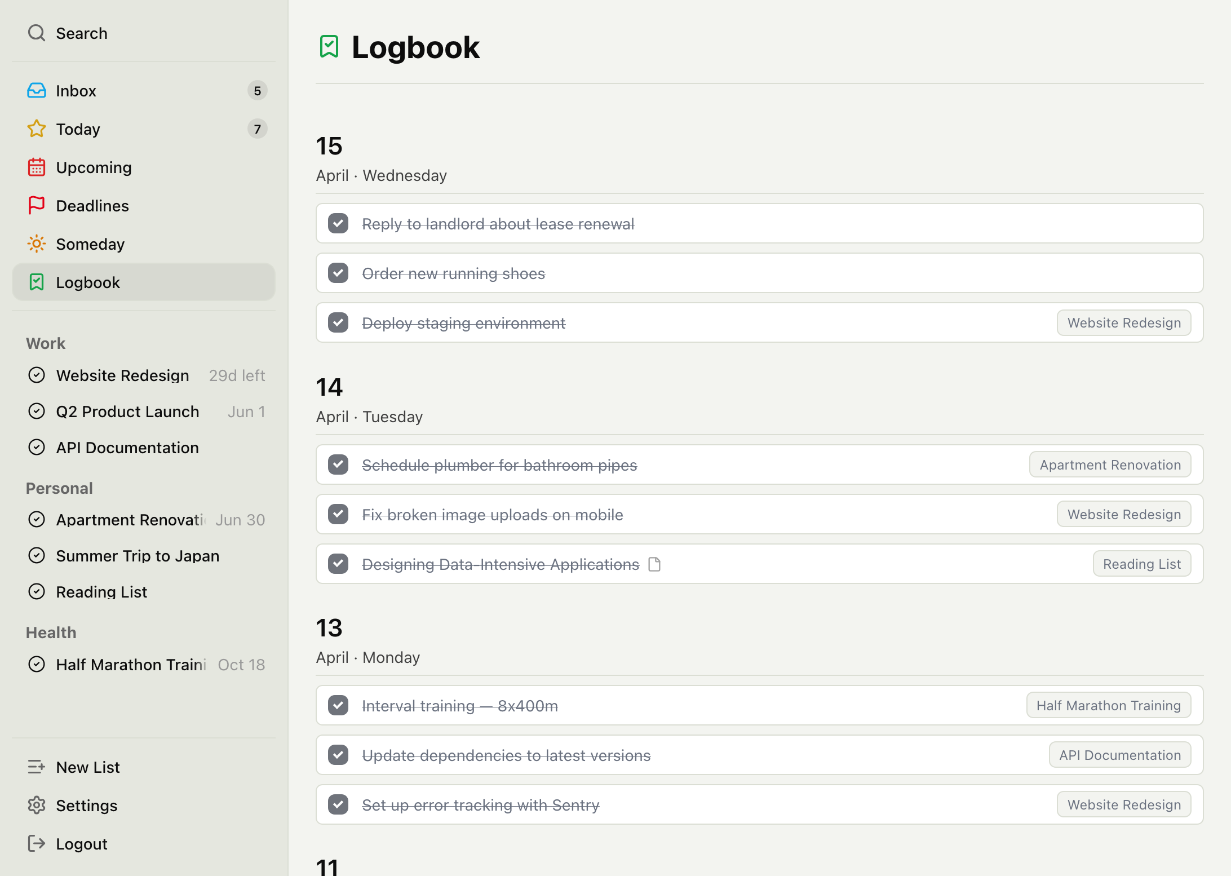Uncheck Deploy staging environment

click(x=338, y=323)
